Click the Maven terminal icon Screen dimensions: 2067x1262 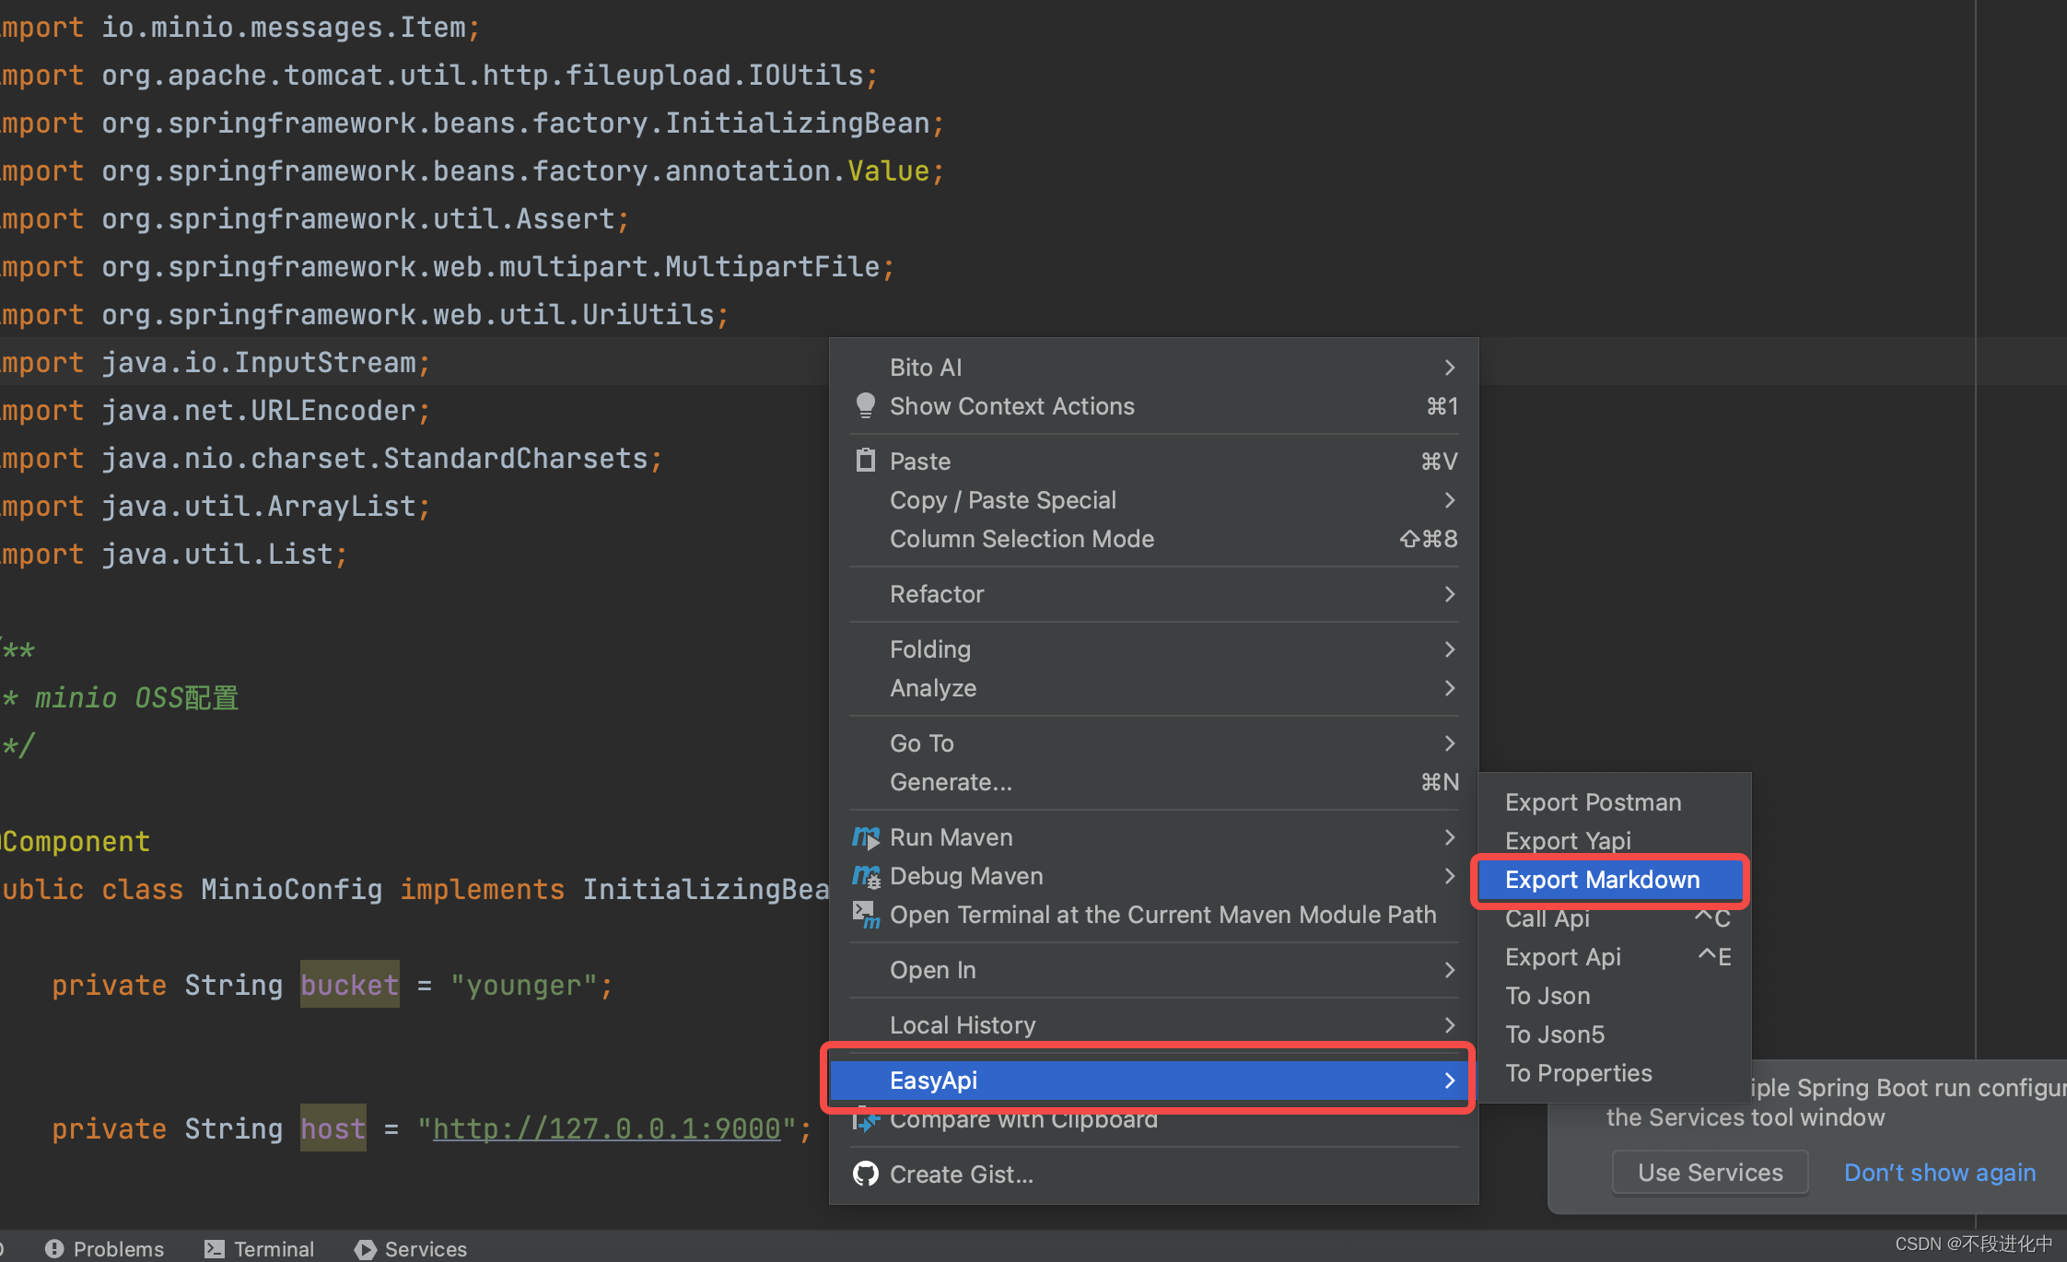(x=866, y=915)
